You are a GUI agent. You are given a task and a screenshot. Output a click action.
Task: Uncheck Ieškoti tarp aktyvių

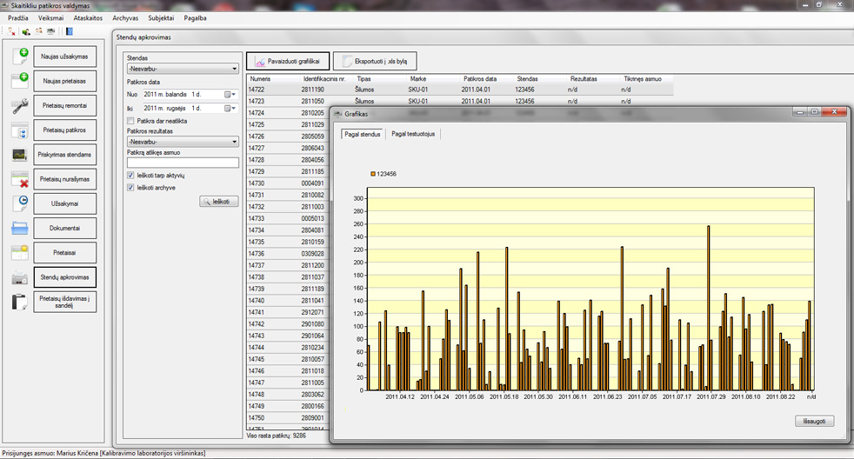[131, 176]
